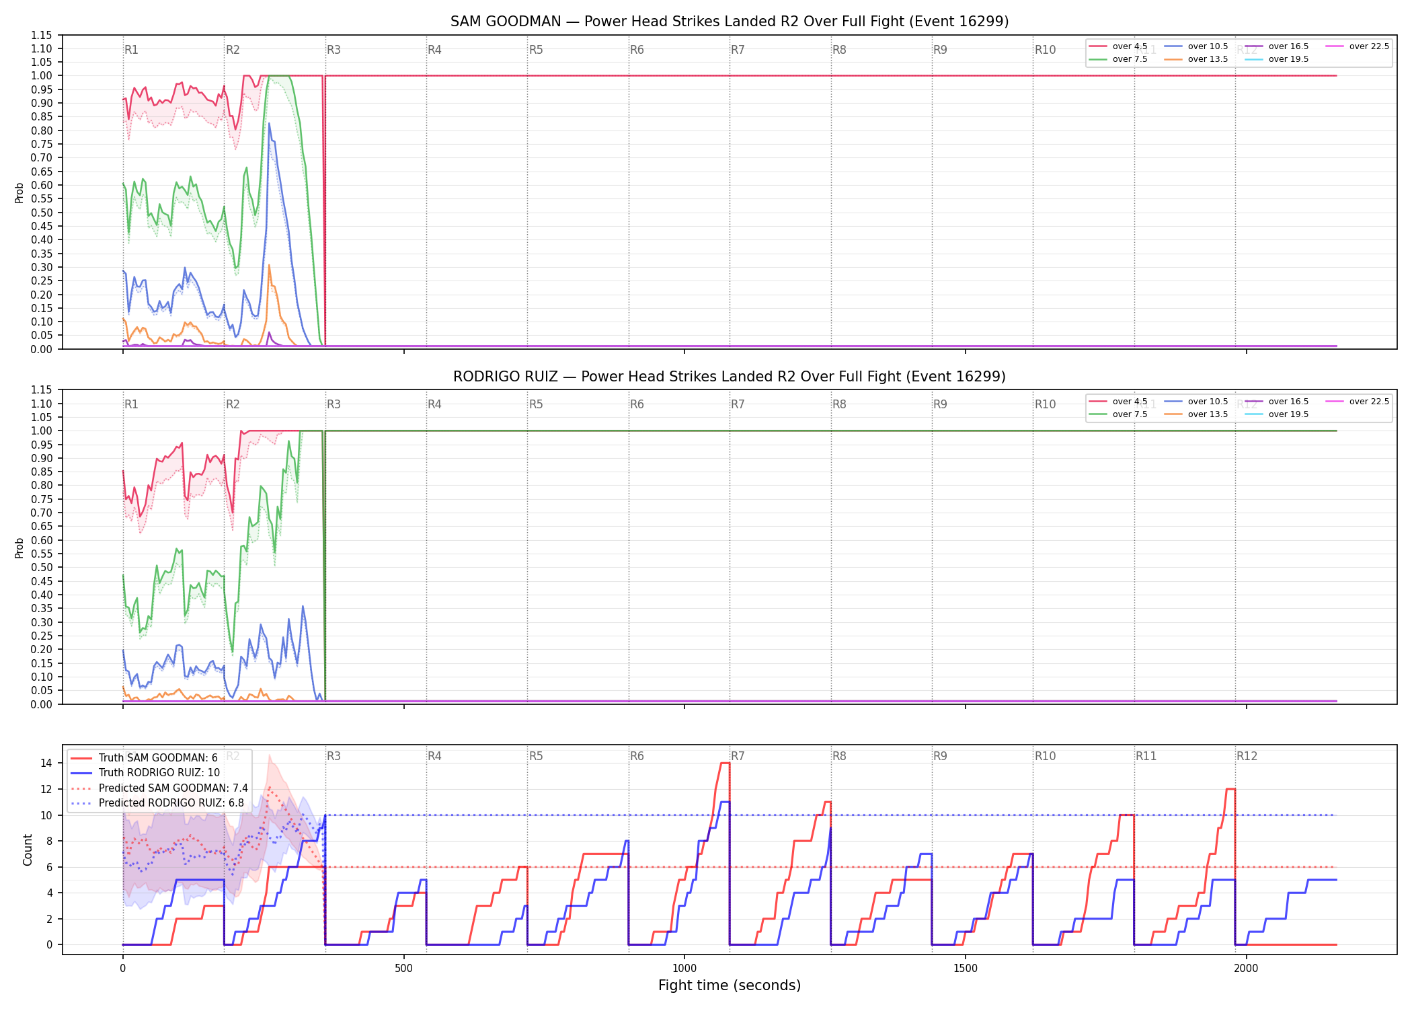The height and width of the screenshot is (1009, 1412).
Task: Click 'over 22.5' legend entry in top chart
Action: (x=1358, y=46)
